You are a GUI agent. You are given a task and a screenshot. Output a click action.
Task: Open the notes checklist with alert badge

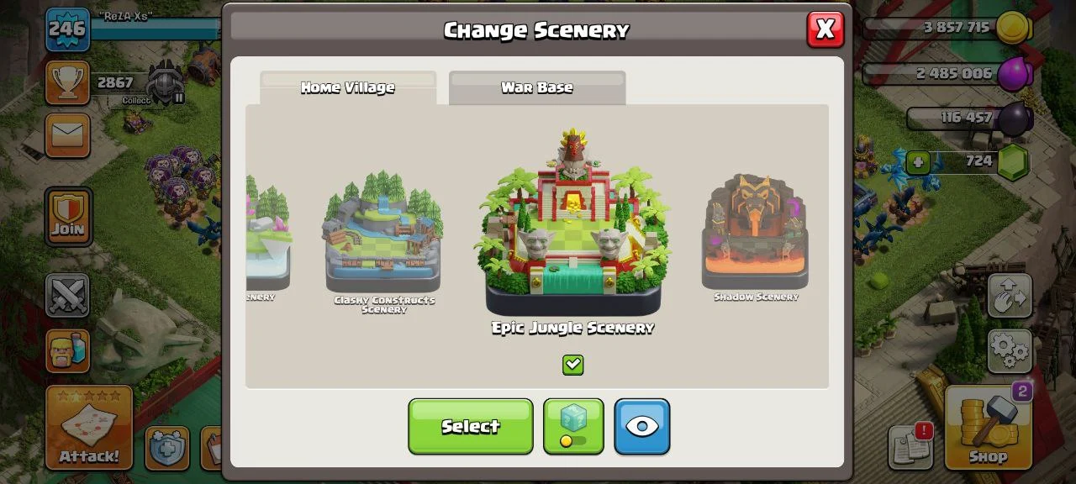pos(910,448)
